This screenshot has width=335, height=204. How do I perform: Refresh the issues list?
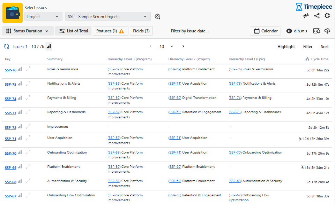pyautogui.click(x=7, y=46)
